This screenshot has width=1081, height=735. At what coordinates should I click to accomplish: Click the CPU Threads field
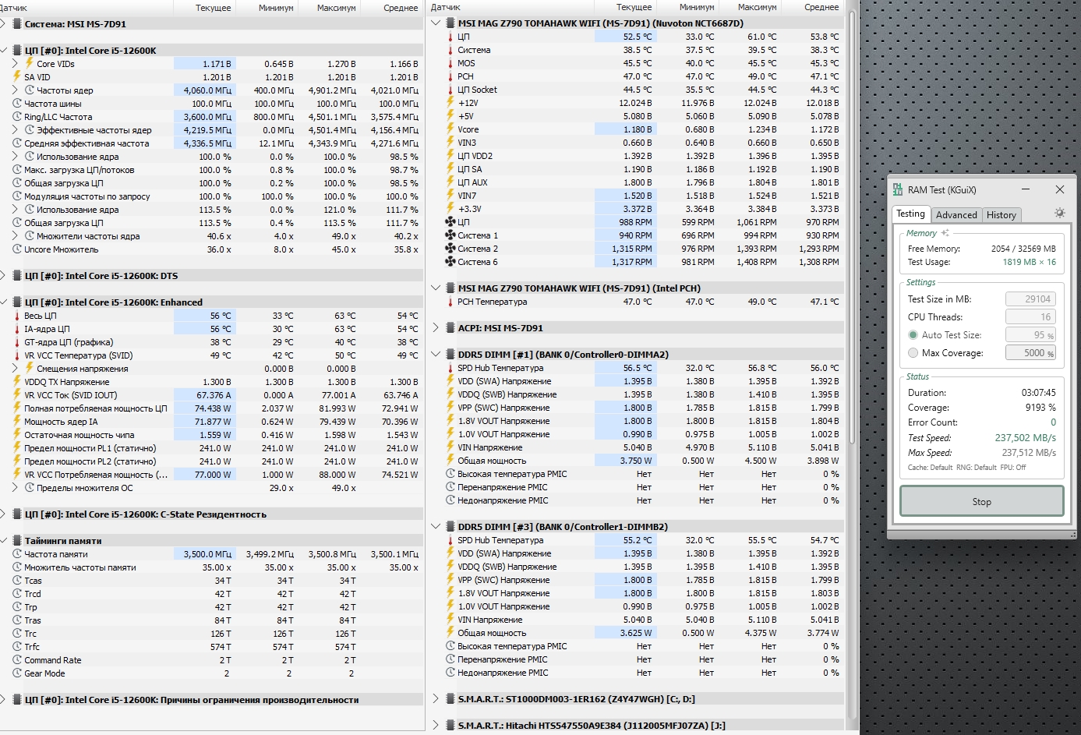pos(1031,316)
